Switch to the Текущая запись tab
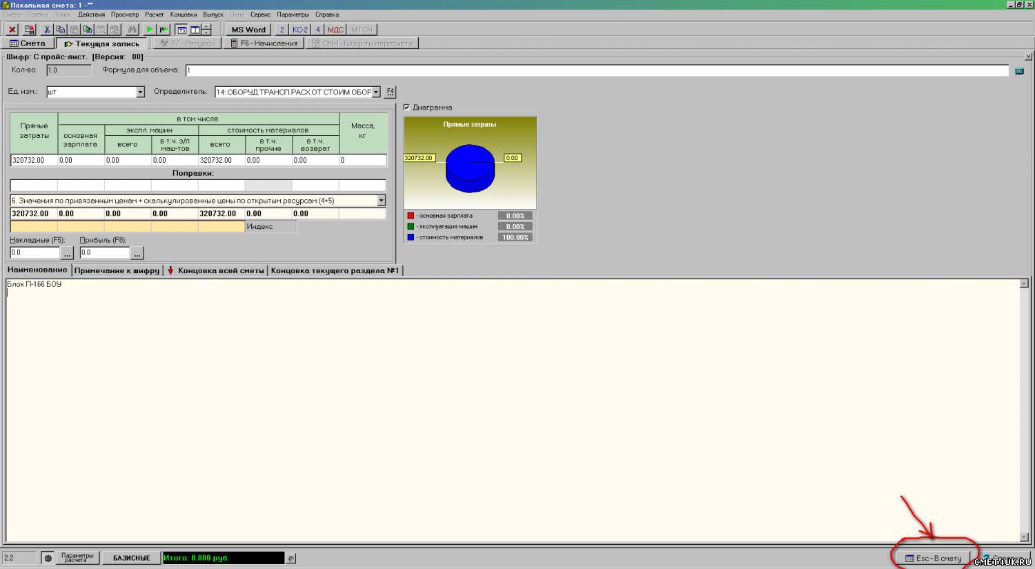This screenshot has width=1035, height=569. click(x=102, y=43)
